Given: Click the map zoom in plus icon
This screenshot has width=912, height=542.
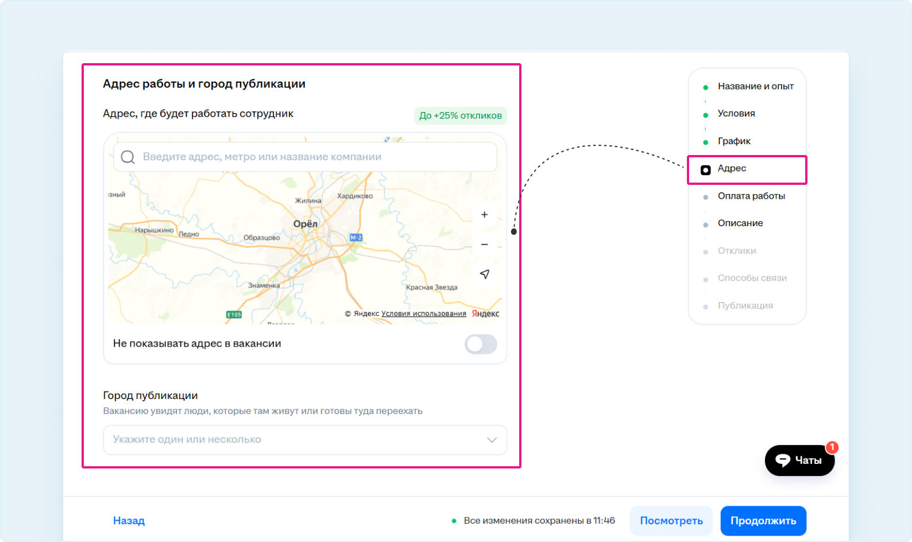Looking at the screenshot, I should (484, 215).
